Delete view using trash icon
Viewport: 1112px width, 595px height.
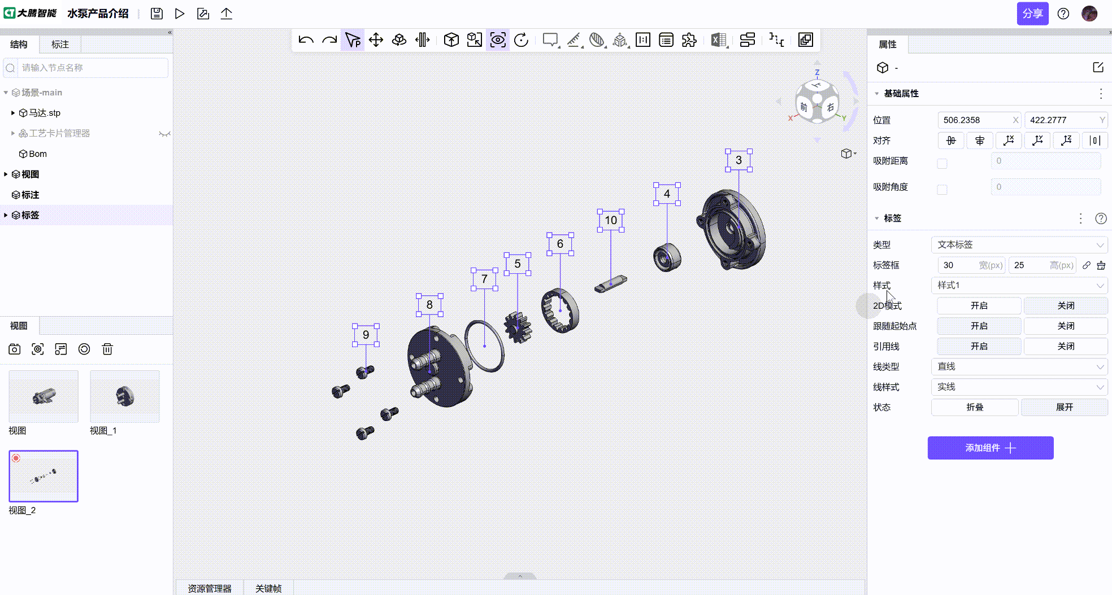pos(107,349)
